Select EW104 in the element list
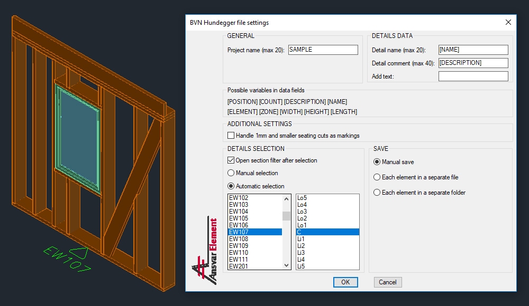The height and width of the screenshot is (306, 529). 255,212
